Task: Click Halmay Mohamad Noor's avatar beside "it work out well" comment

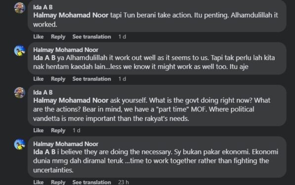Action: coord(20,50)
